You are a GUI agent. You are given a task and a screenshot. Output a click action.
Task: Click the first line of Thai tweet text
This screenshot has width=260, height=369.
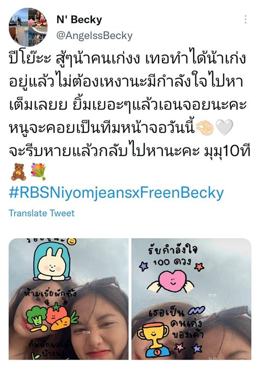coord(127,59)
